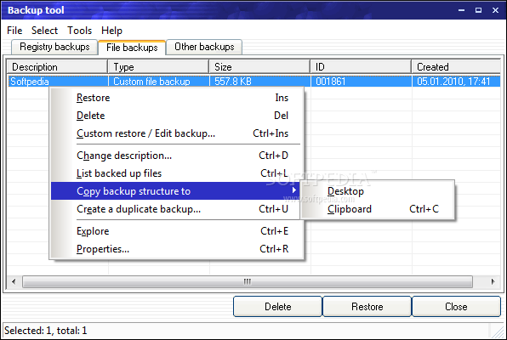Open the Tools menu
This screenshot has height=340, width=507.
click(80, 31)
